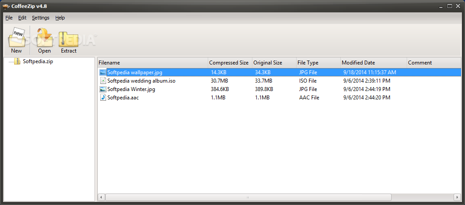Sort by Modified Date column header
Viewport: 465px width, 205px height.
click(374, 63)
